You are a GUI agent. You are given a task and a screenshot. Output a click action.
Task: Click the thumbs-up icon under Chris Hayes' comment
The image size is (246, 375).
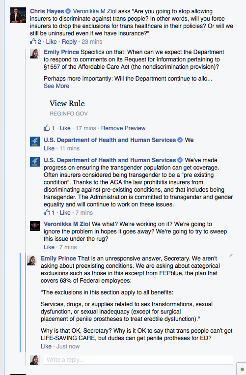33,41
